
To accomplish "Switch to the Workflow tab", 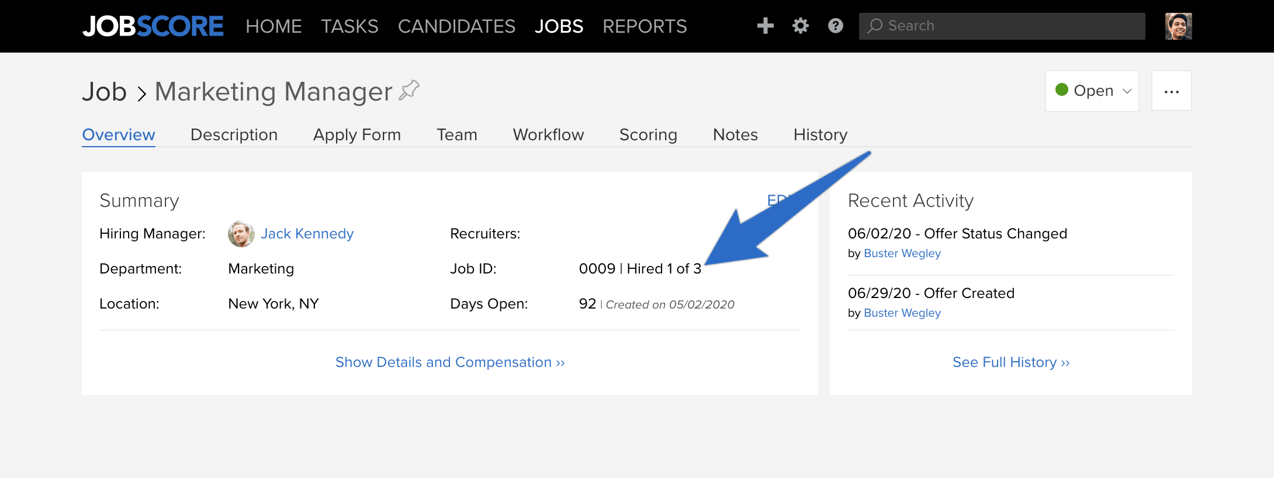I will [548, 135].
